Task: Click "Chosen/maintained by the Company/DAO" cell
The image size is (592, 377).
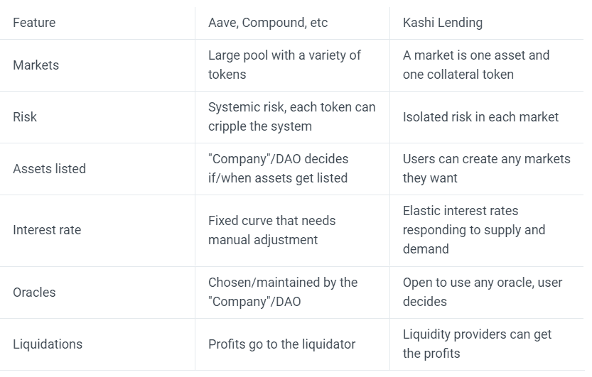Action: coord(283,292)
